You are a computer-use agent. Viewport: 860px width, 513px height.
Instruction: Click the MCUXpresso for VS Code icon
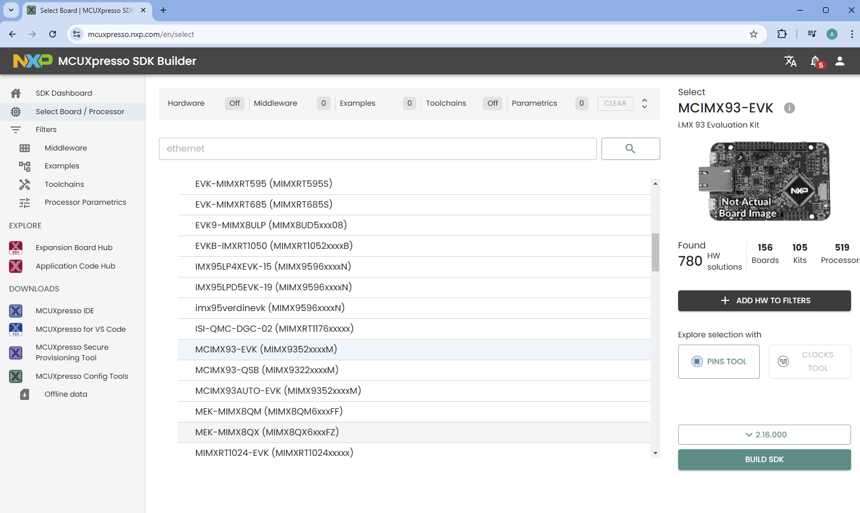tap(16, 329)
